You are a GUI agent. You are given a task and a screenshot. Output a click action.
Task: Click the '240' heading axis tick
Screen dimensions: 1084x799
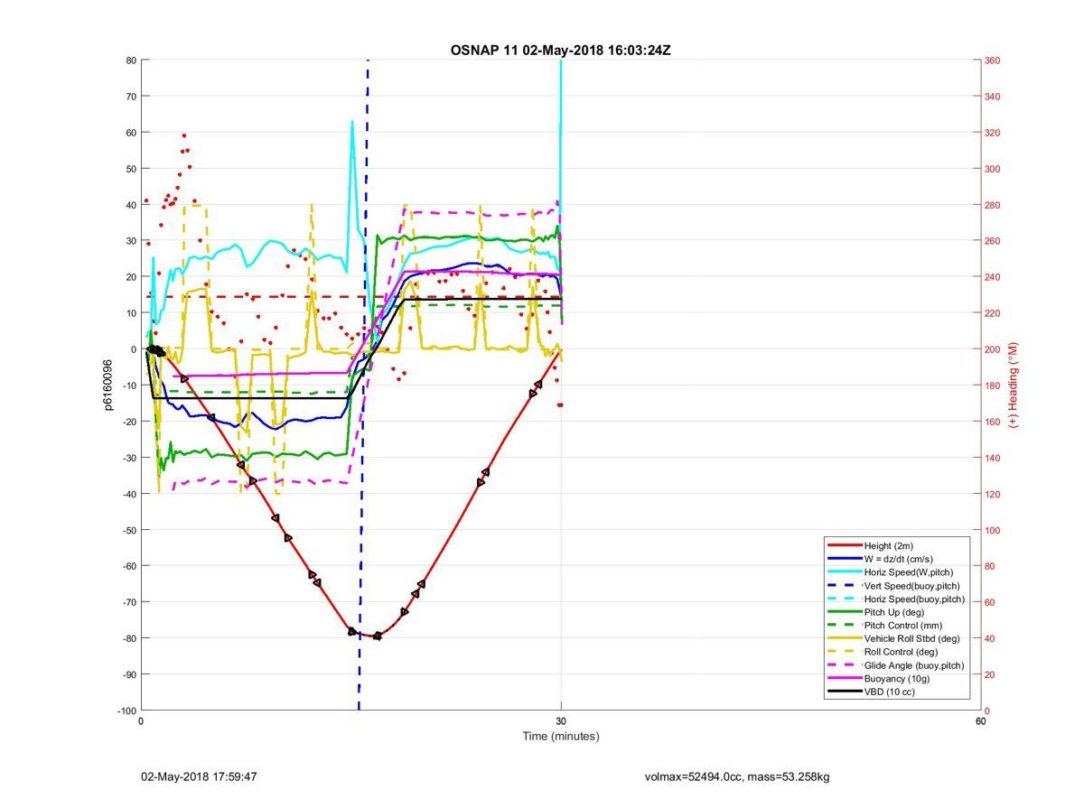992,277
